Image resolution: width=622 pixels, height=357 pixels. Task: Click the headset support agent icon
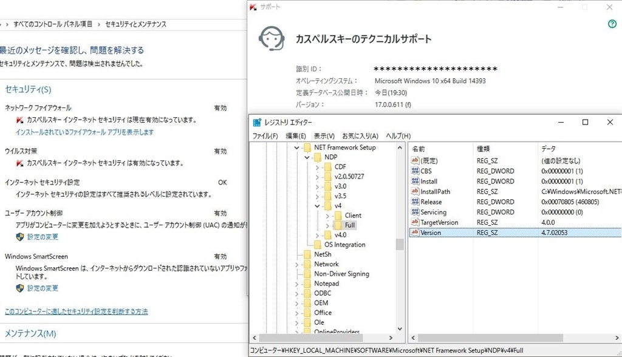pyautogui.click(x=272, y=38)
